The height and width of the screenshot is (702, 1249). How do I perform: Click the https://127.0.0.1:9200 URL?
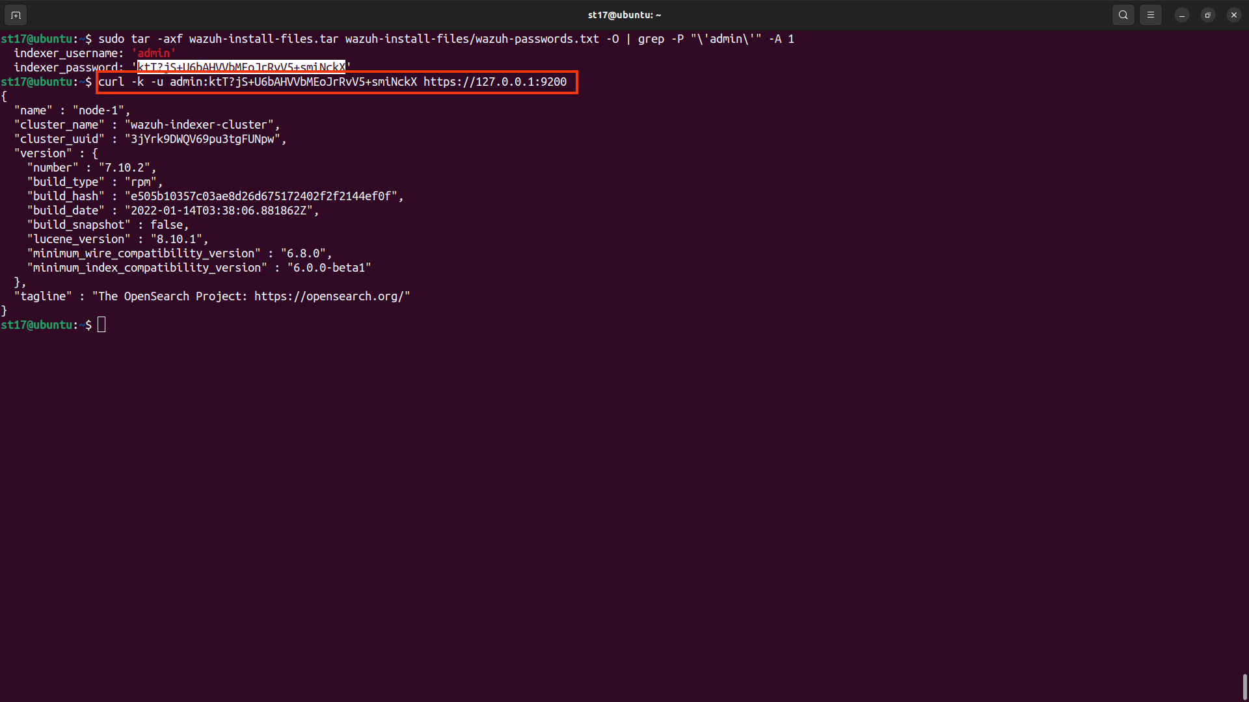click(x=495, y=82)
